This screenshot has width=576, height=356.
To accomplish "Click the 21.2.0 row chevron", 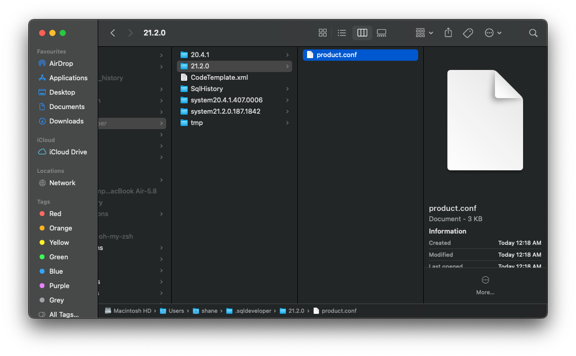I will (x=287, y=66).
